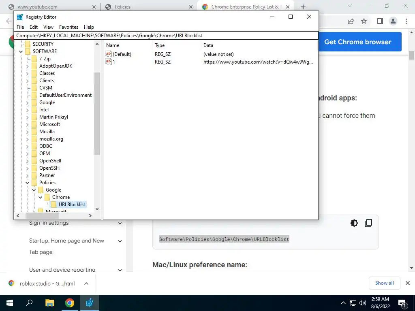Expand the Microsoft key under SOFTWARE
The width and height of the screenshot is (415, 311).
(27, 124)
